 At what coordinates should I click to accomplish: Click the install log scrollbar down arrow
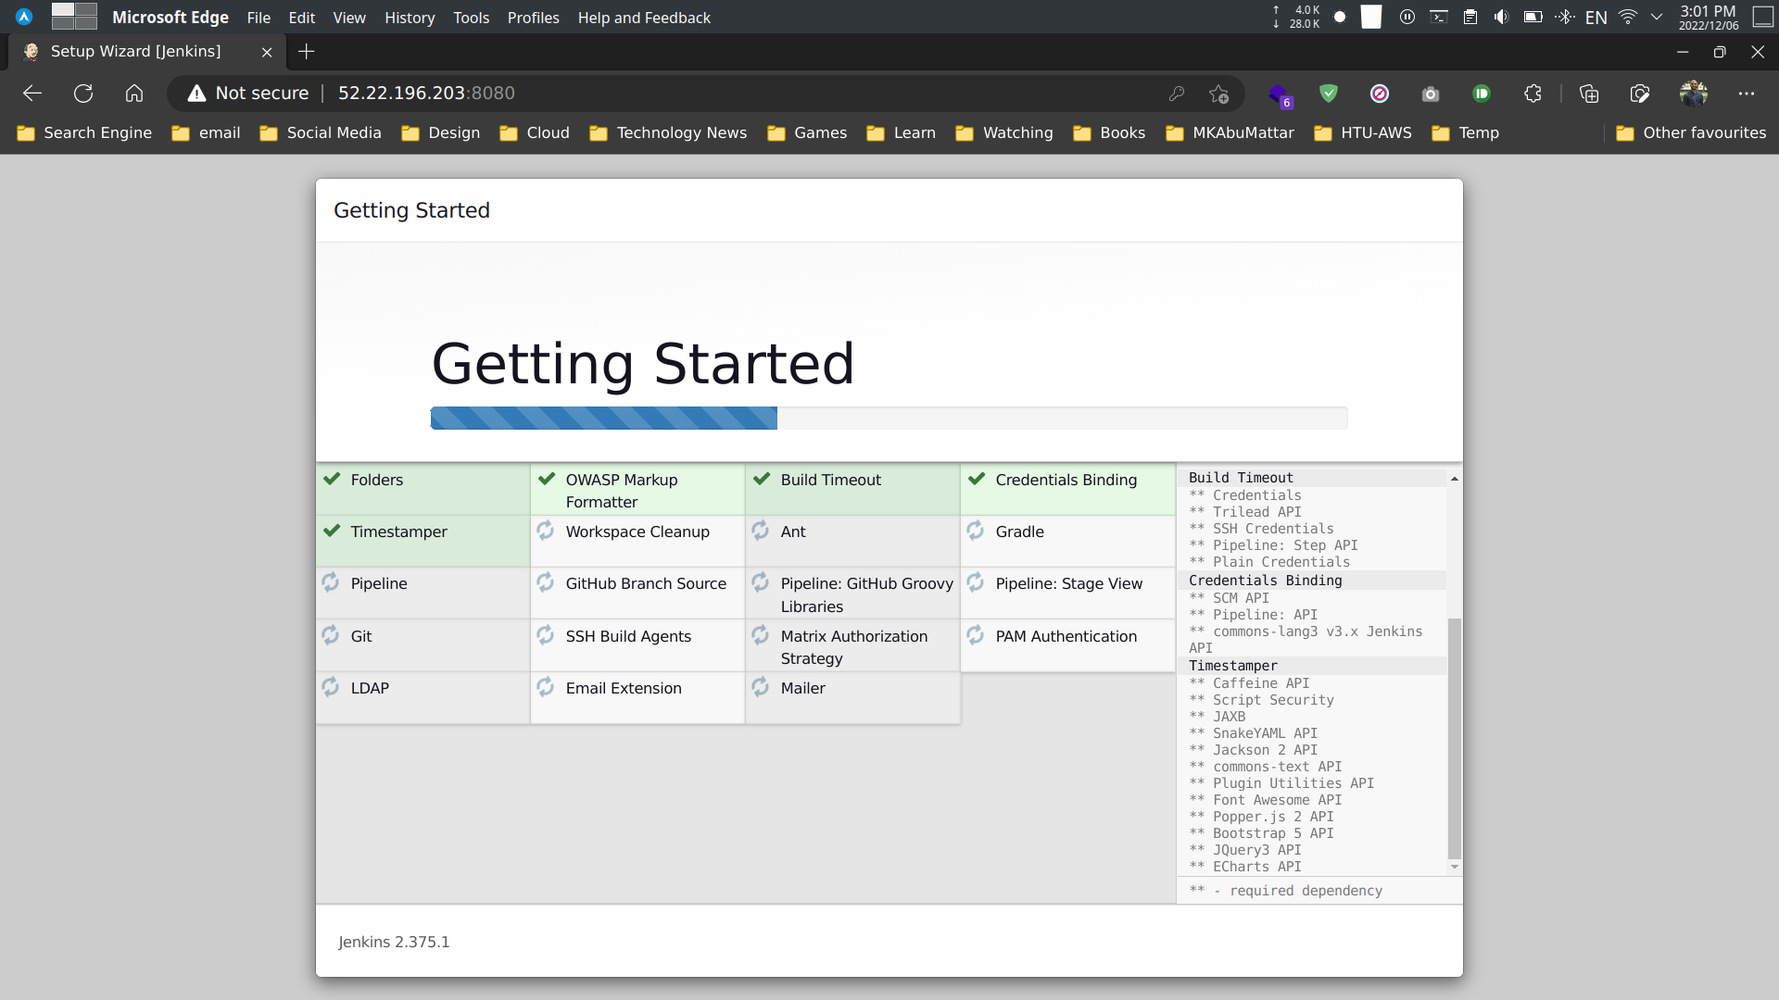1455,868
